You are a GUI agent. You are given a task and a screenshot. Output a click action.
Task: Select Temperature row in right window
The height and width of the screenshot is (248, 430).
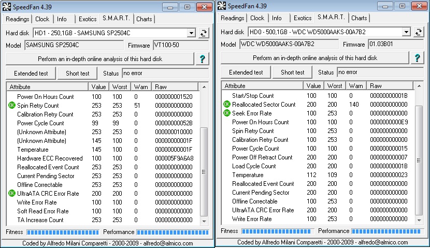pos(318,175)
